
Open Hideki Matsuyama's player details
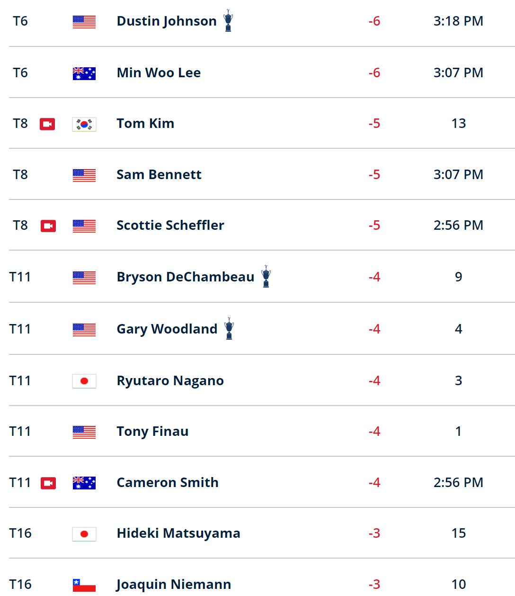(x=178, y=533)
